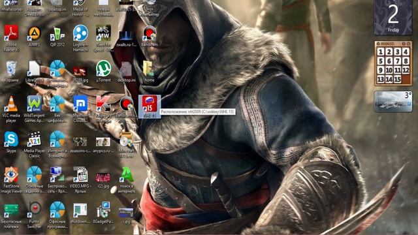Open the Безопасные платежи shortcut
Image resolution: width=418 pixels, height=235 pixels.
point(11,211)
